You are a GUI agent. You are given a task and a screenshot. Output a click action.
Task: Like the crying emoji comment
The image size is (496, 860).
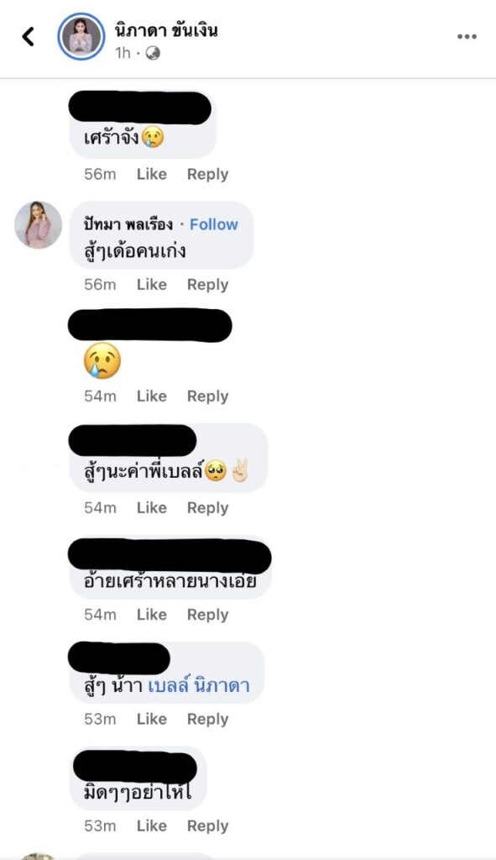pyautogui.click(x=152, y=396)
